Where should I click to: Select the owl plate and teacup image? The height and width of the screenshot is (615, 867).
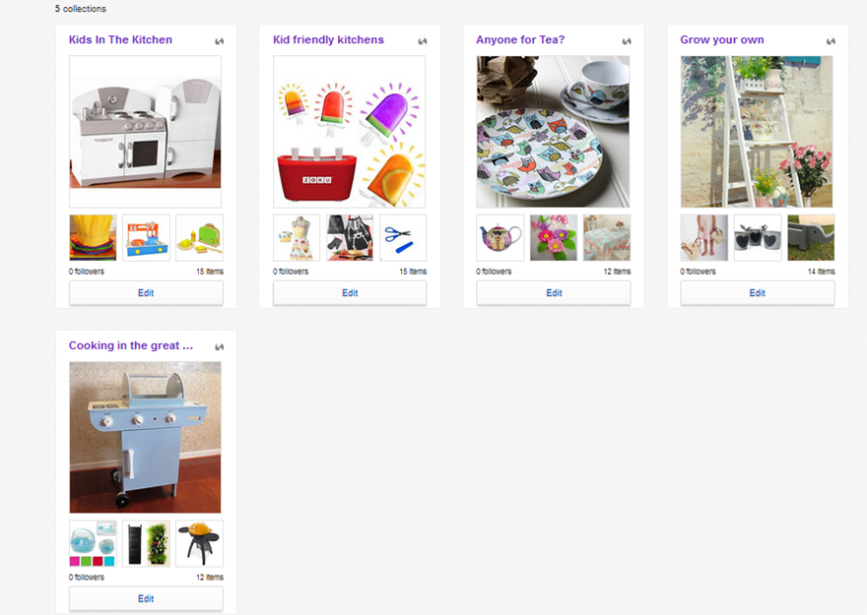(553, 132)
